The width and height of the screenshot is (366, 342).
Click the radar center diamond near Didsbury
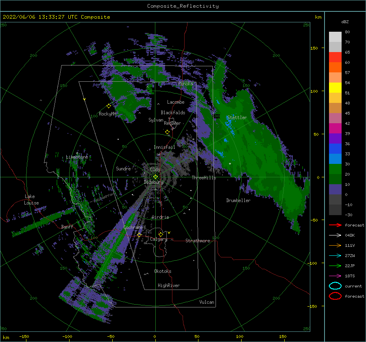pyautogui.click(x=155, y=177)
